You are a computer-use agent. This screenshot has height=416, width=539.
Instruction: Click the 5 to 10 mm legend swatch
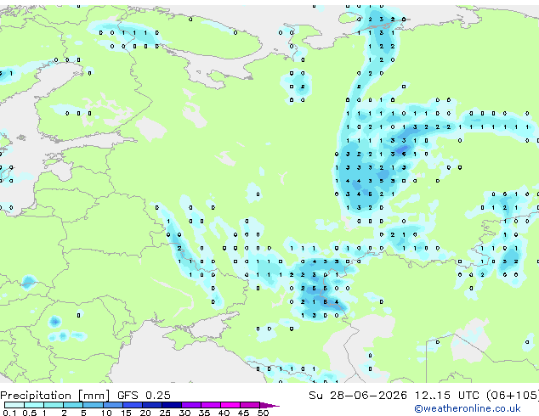point(93,405)
